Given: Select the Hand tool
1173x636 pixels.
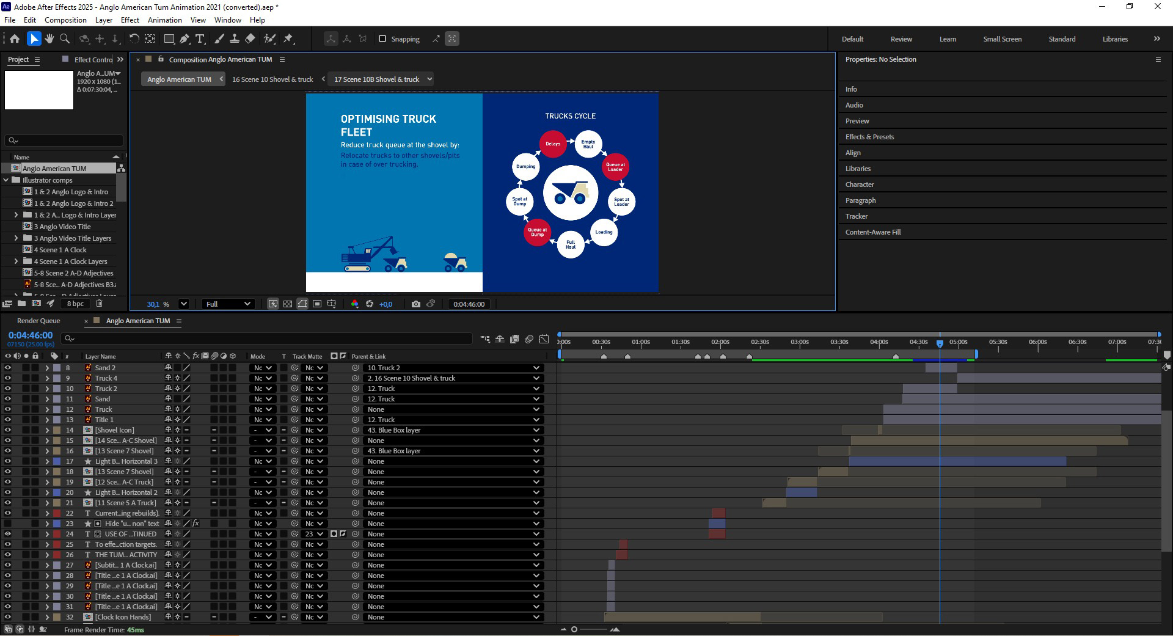Looking at the screenshot, I should click(x=49, y=38).
